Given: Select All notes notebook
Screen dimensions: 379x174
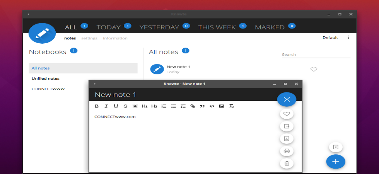Looking at the screenshot, I should (83, 68).
